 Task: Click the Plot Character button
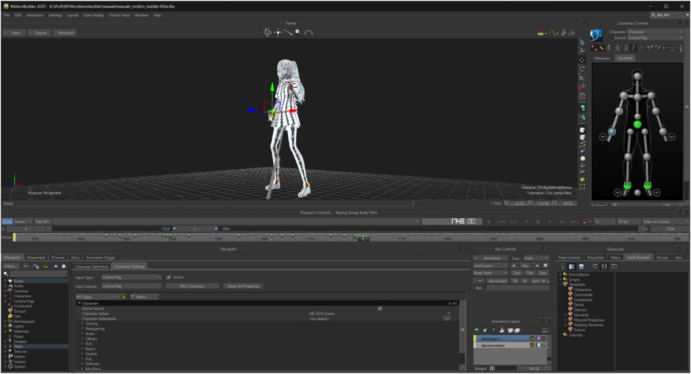[192, 286]
